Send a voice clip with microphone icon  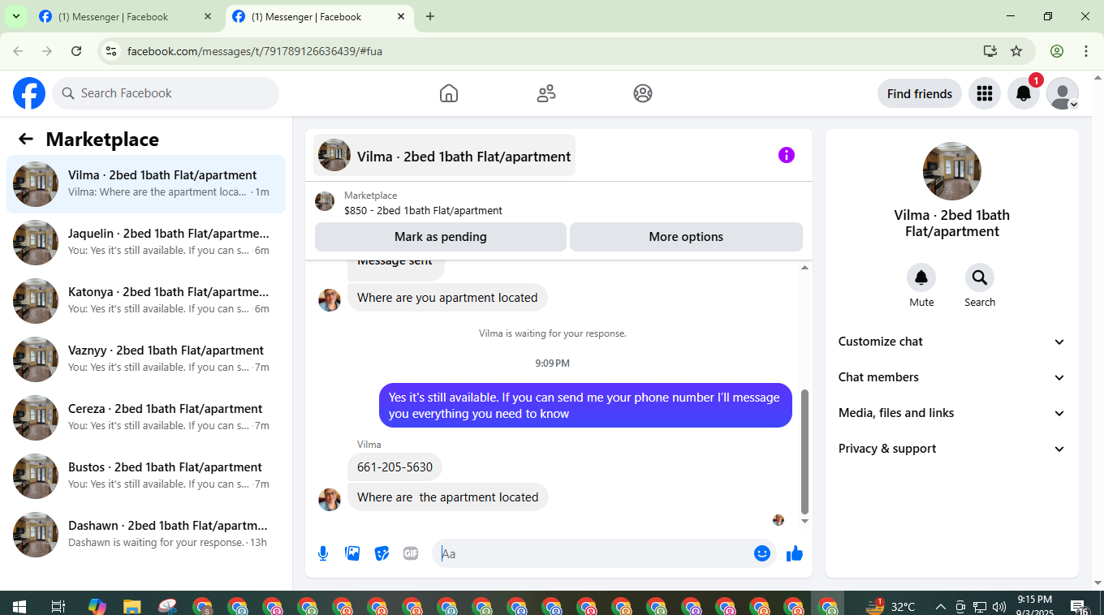coord(323,553)
